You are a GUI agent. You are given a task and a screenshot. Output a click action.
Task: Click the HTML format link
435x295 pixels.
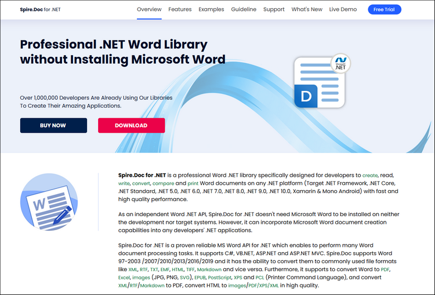177,269
